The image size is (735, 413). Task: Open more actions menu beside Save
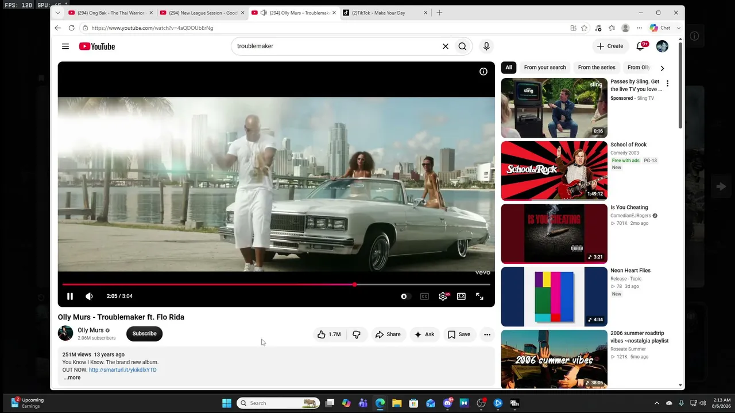click(x=487, y=334)
